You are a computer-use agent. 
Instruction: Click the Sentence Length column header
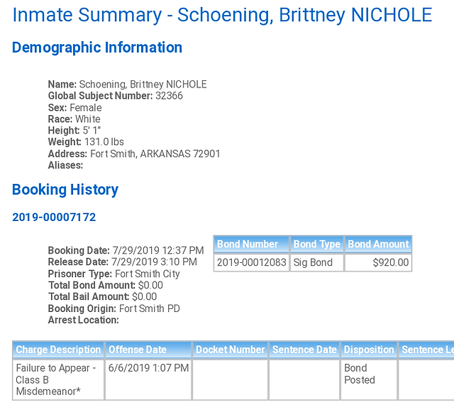pyautogui.click(x=426, y=350)
